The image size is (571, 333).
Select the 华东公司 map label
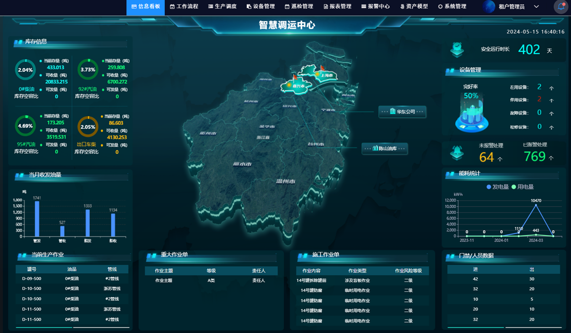click(402, 112)
